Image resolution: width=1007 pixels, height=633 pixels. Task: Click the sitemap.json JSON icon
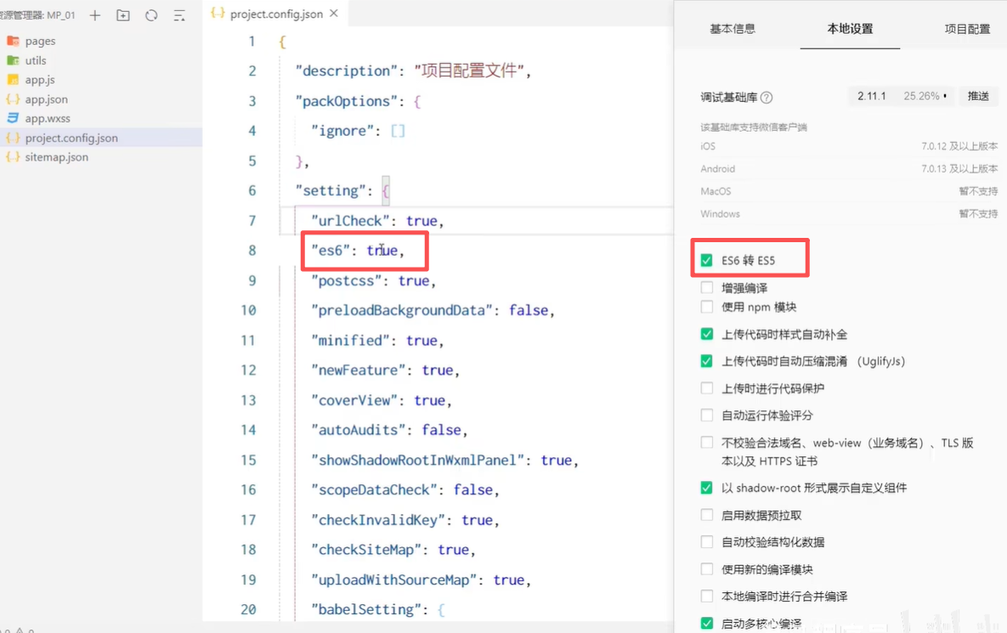(x=14, y=156)
